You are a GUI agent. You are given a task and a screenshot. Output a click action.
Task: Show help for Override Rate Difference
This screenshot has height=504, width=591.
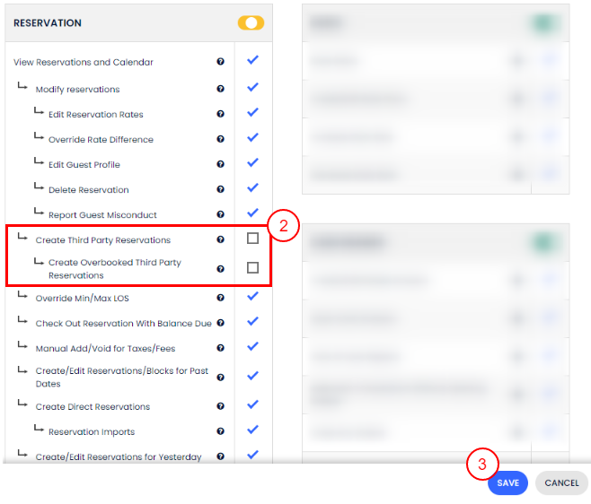point(220,139)
